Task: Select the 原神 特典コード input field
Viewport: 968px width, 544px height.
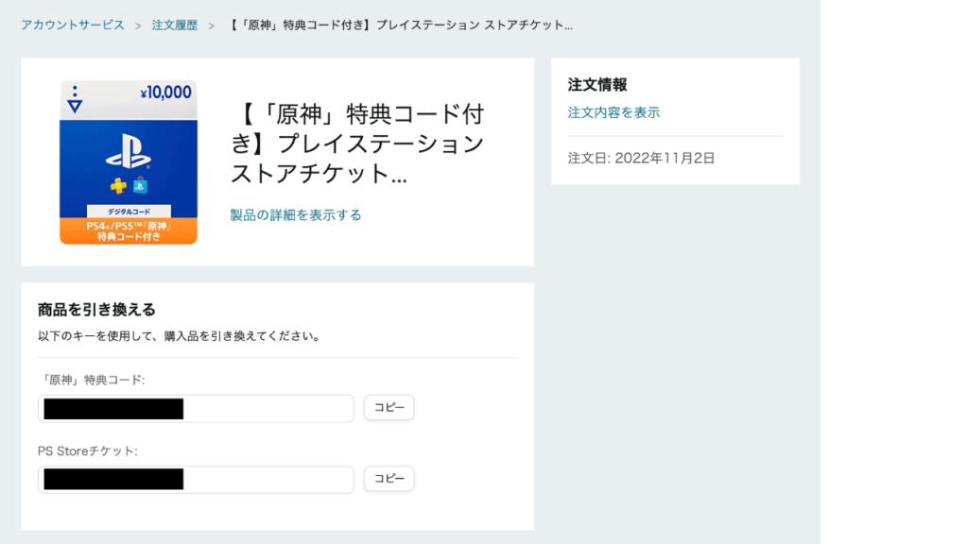Action: point(196,407)
